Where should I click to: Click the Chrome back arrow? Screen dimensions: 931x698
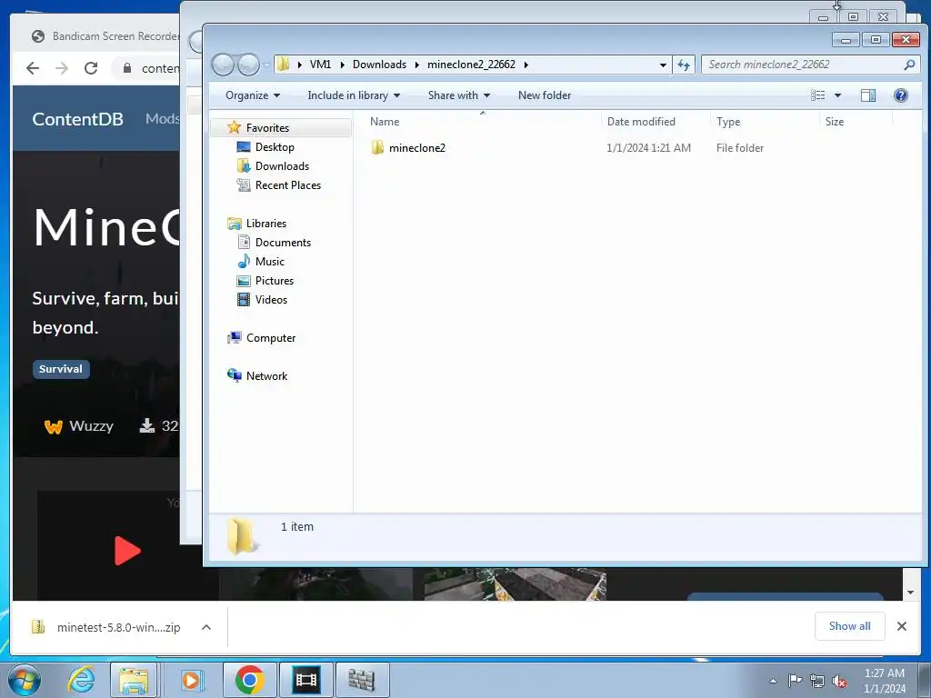coord(33,68)
